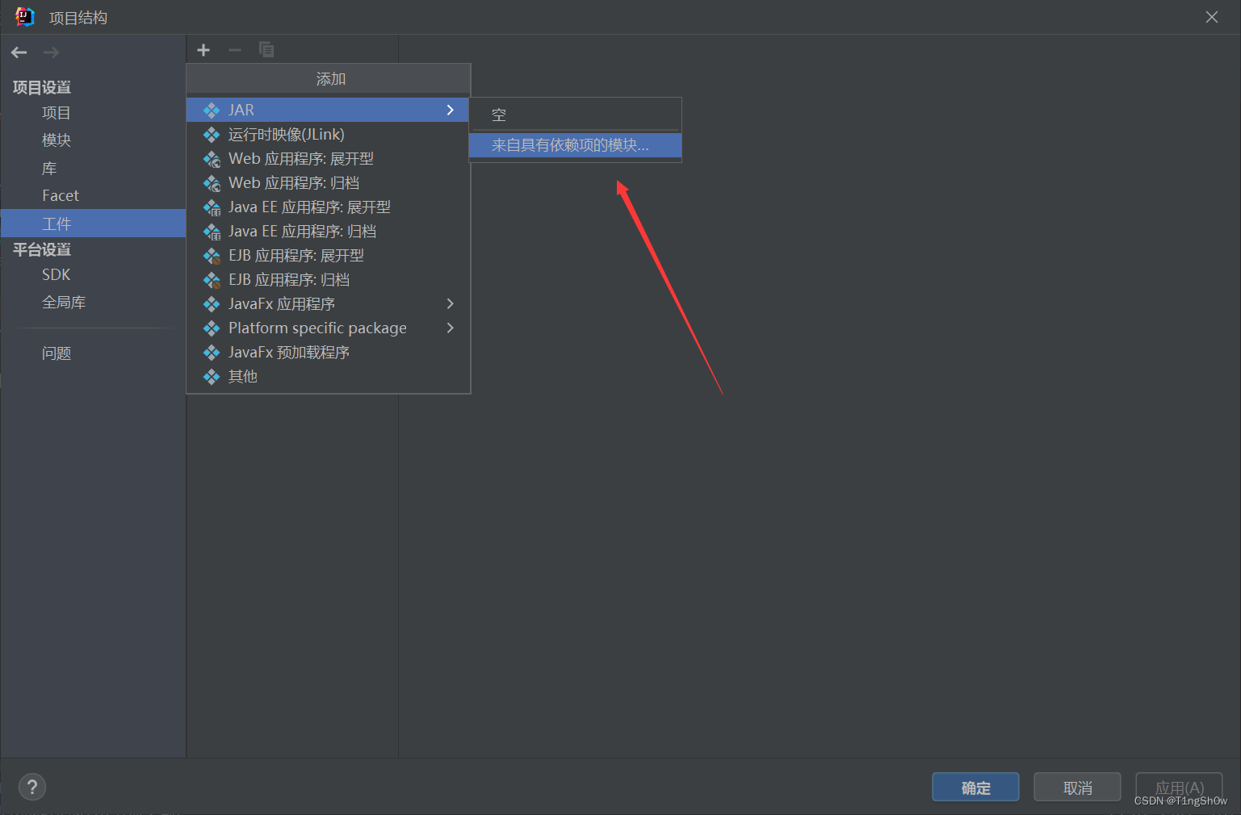Click the icon beside Platform specific package
The height and width of the screenshot is (815, 1241).
coord(212,328)
